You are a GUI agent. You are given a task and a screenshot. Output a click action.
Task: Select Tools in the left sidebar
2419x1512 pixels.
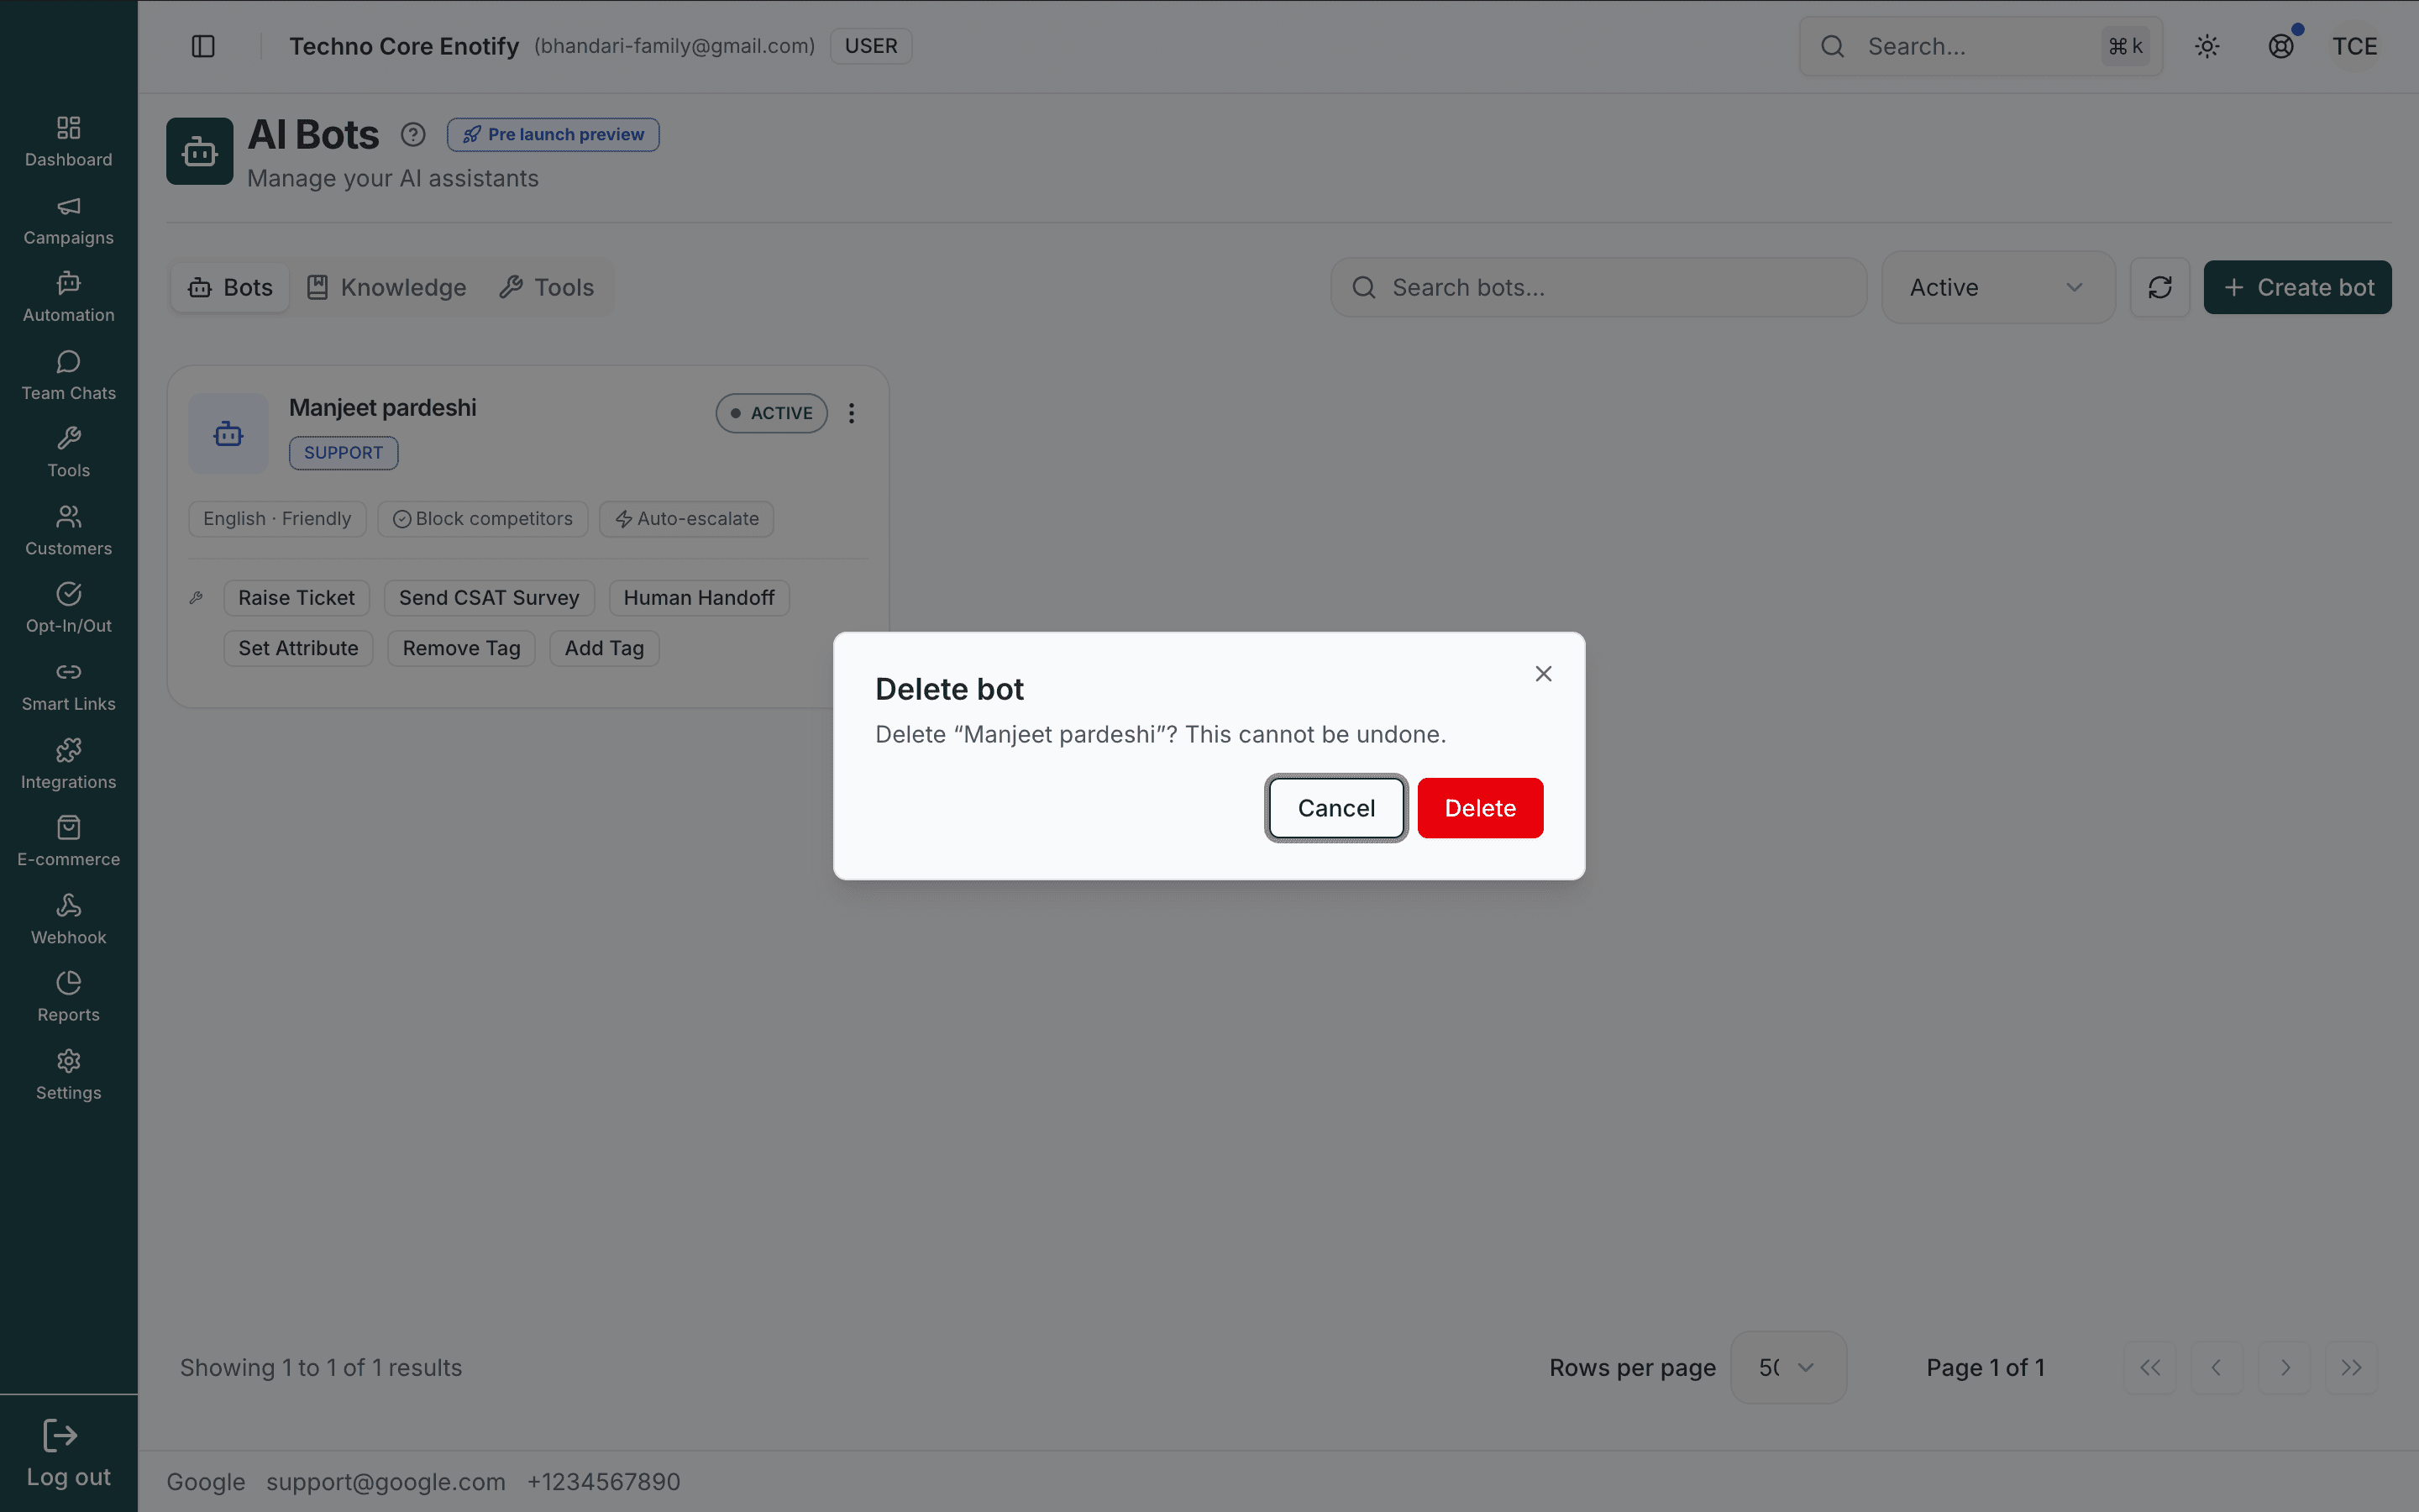click(68, 453)
